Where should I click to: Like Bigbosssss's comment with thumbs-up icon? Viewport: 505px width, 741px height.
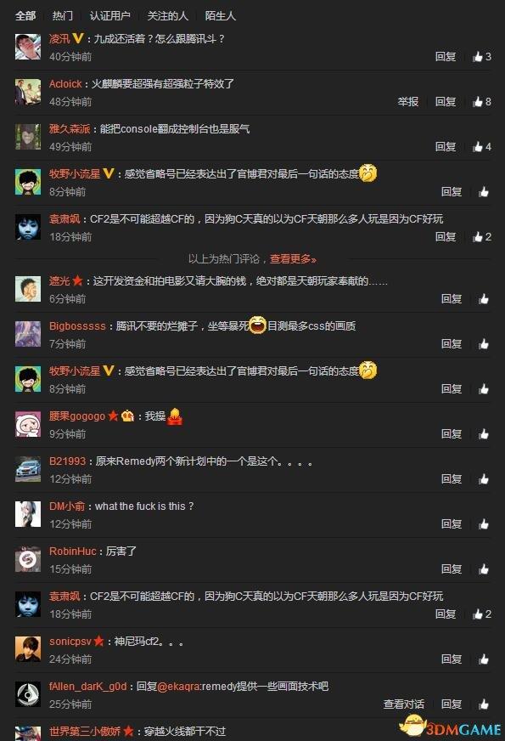pyautogui.click(x=484, y=344)
